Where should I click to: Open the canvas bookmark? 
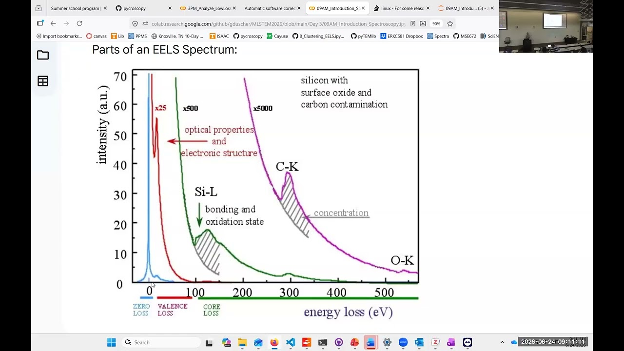[x=97, y=36]
